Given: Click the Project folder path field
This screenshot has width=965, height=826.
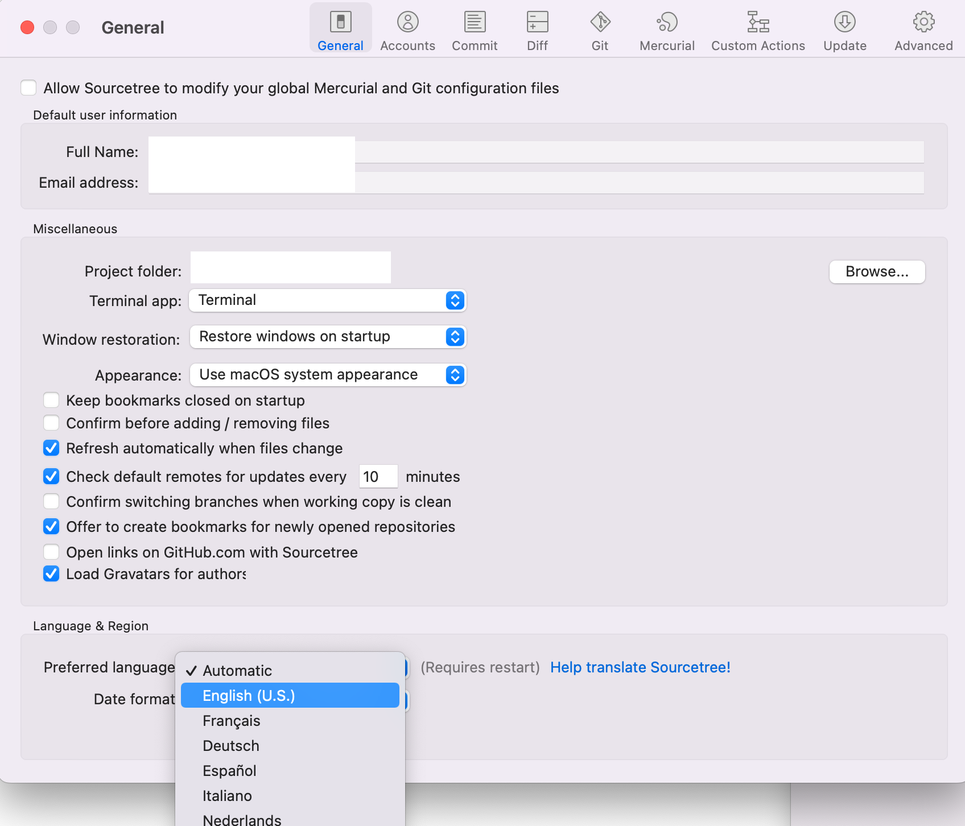Looking at the screenshot, I should point(290,267).
